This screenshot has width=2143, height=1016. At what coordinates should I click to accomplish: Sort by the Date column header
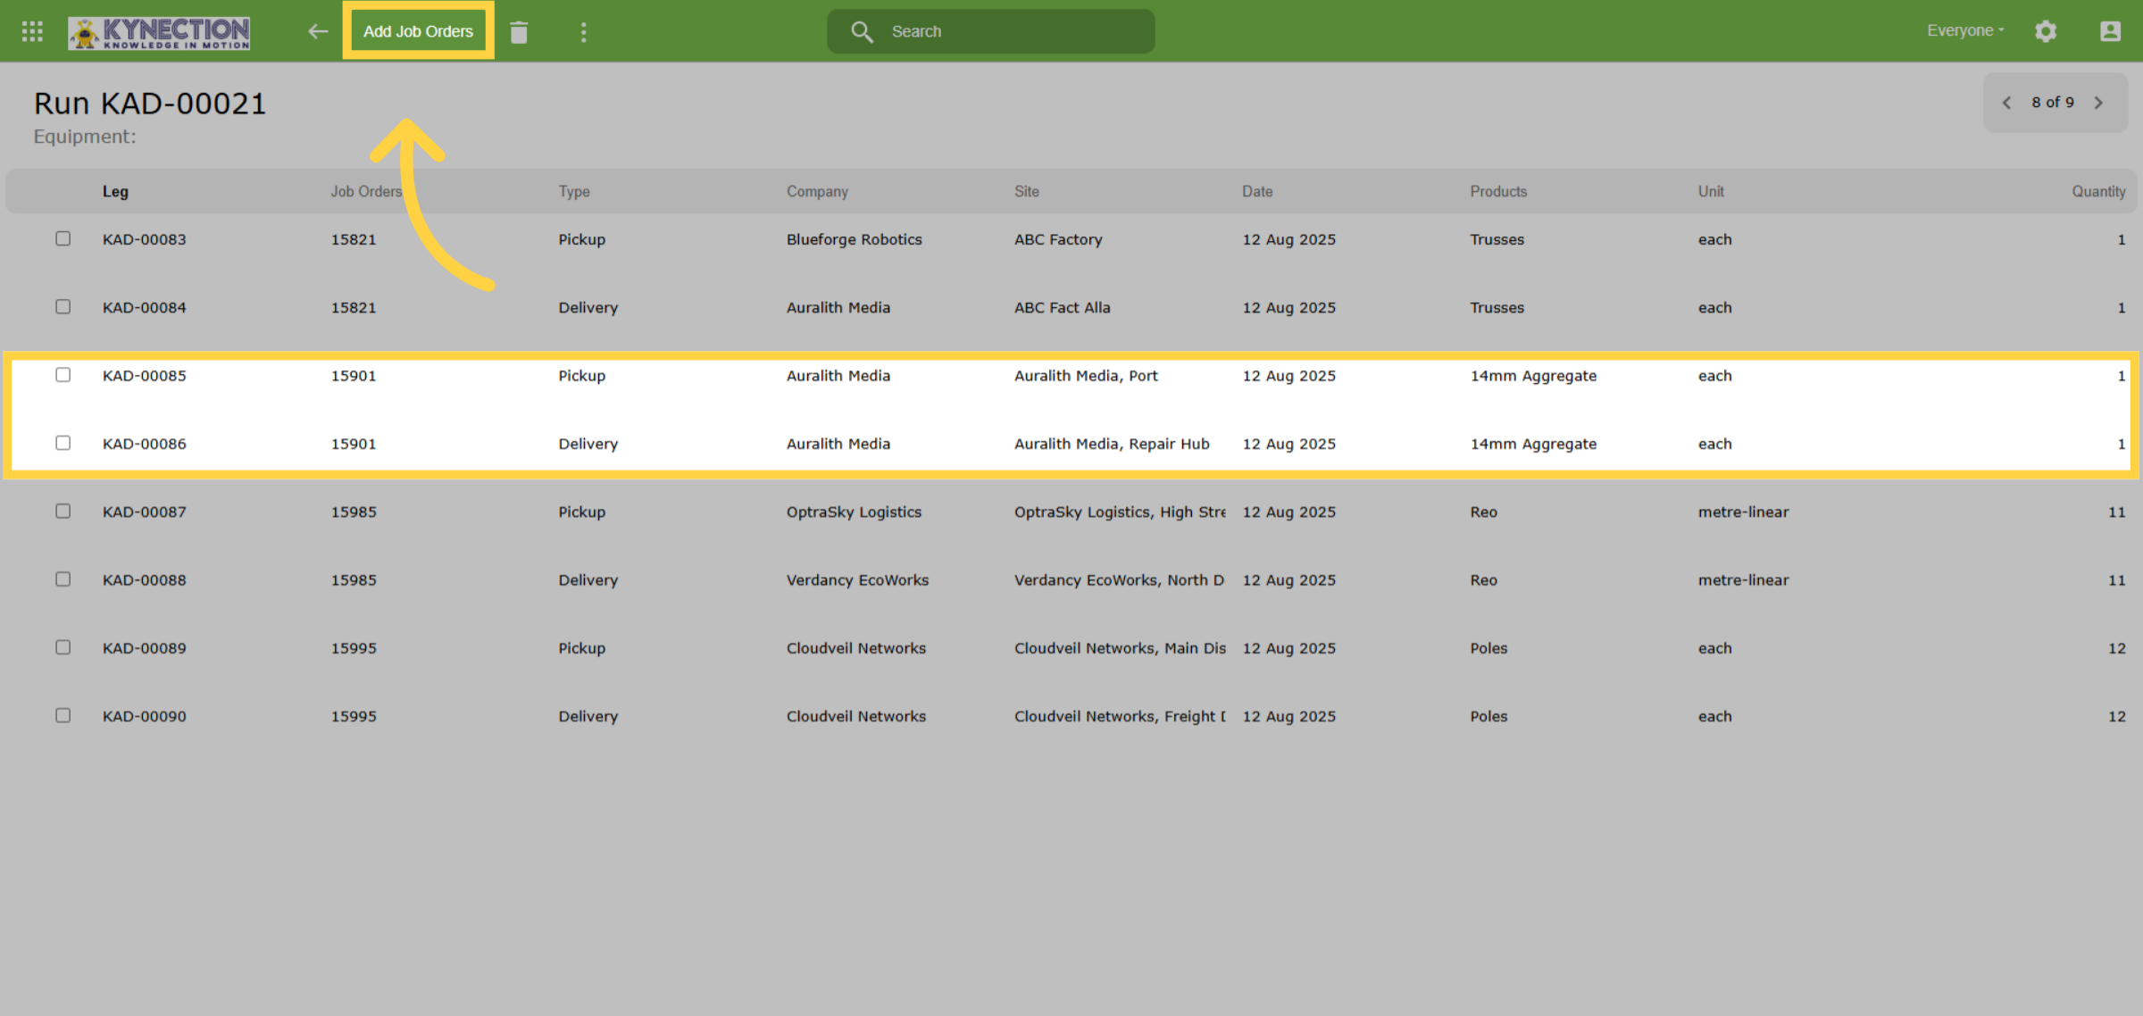[x=1257, y=191]
